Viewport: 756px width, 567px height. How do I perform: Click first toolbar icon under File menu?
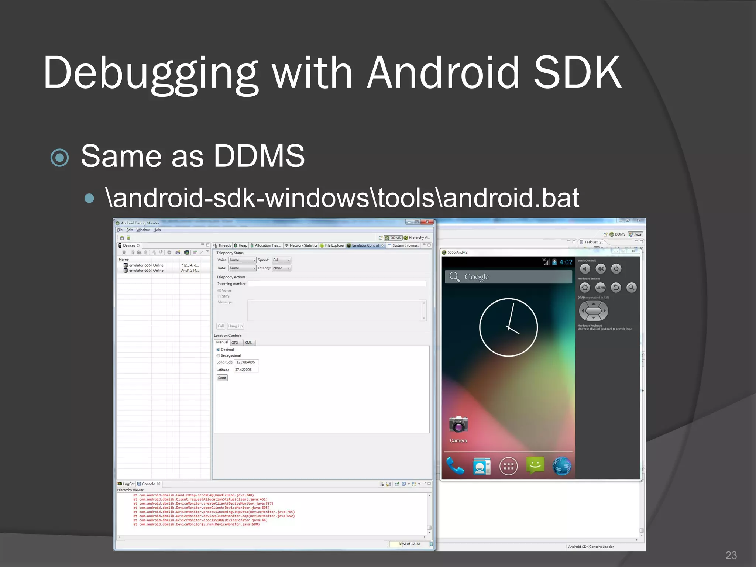point(122,238)
